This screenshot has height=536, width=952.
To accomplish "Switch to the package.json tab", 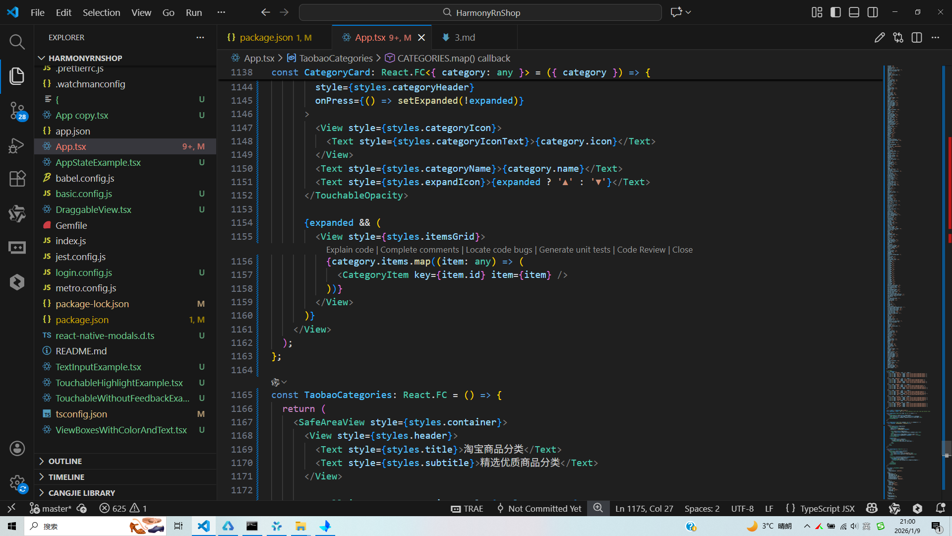I will click(266, 38).
